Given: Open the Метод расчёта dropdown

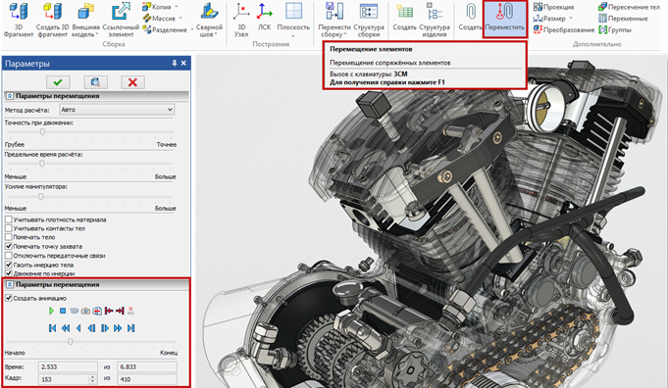Looking at the screenshot, I should click(x=117, y=110).
